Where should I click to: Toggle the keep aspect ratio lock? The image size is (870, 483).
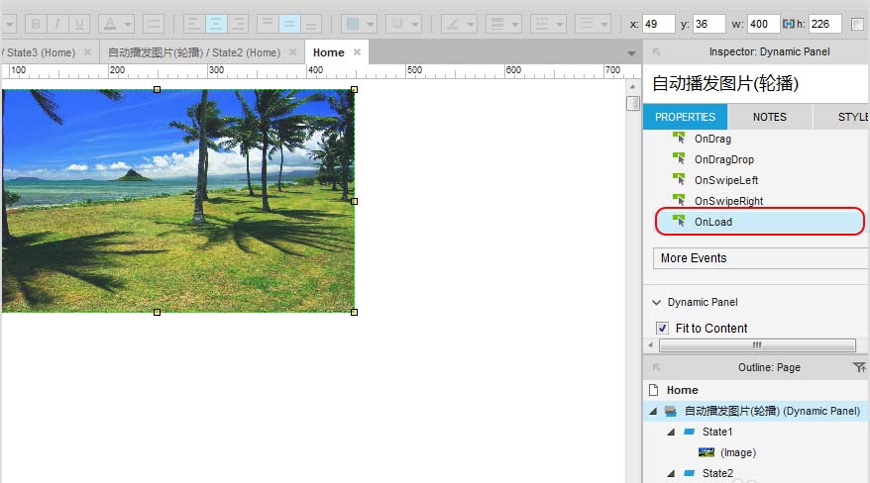[x=789, y=24]
